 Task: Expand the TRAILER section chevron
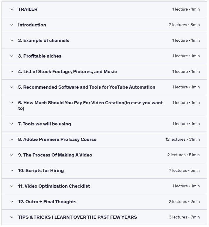click(12, 9)
